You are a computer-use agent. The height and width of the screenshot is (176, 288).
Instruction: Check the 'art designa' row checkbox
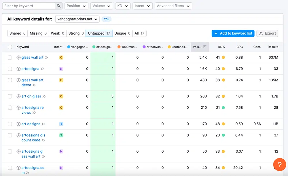(10, 124)
